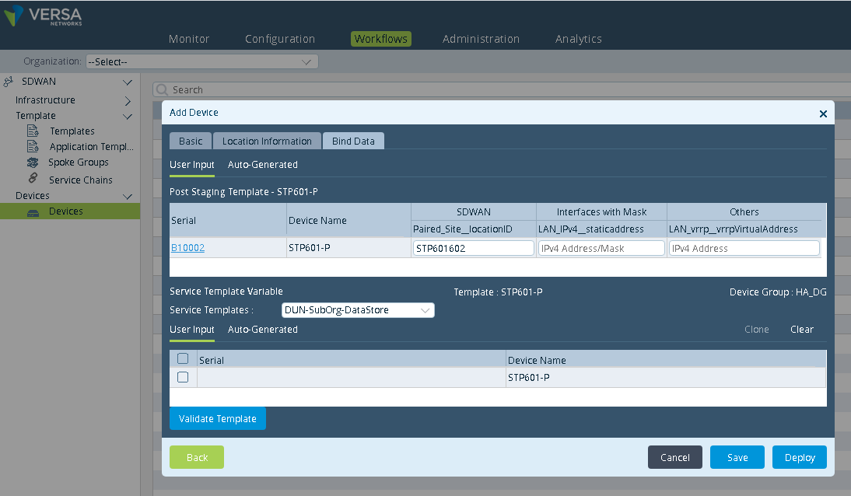This screenshot has width=851, height=496.
Task: Select upper User Input sub-tab
Action: pyautogui.click(x=192, y=165)
